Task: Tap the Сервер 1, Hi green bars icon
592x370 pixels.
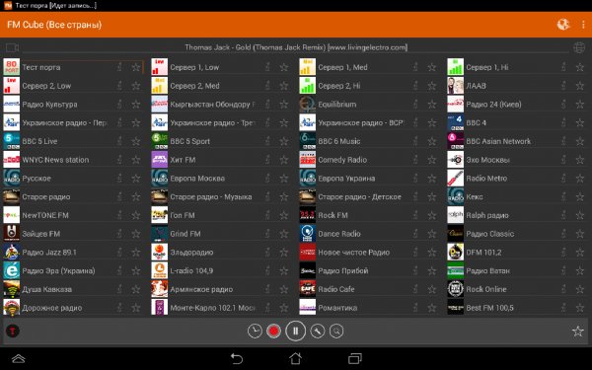Action: 455,67
